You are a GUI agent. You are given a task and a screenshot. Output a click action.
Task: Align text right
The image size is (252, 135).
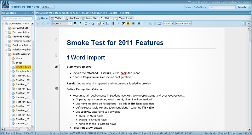(139, 23)
